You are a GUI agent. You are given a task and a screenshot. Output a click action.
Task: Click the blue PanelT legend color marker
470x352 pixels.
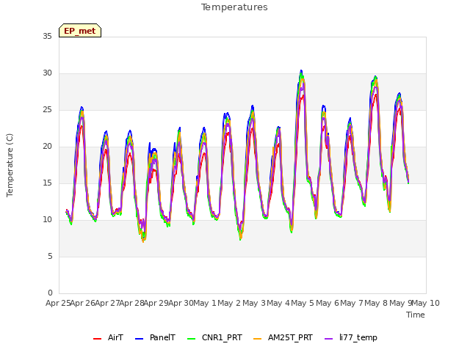pos(139,339)
